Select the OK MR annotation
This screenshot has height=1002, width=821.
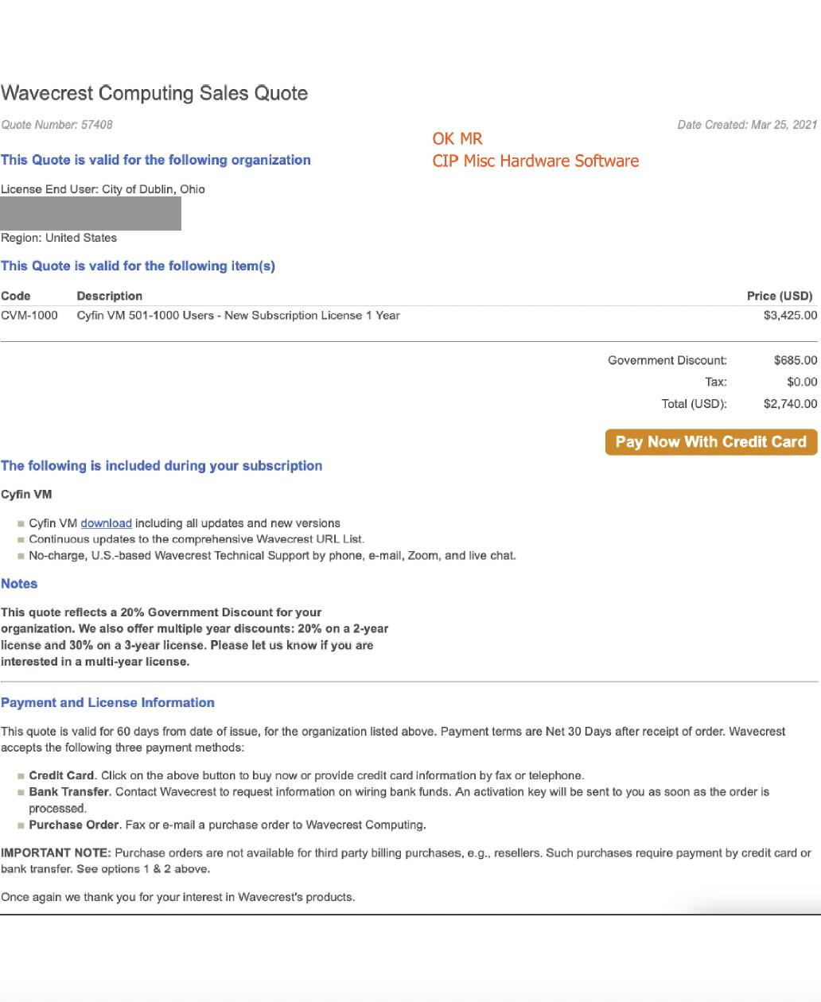point(457,138)
